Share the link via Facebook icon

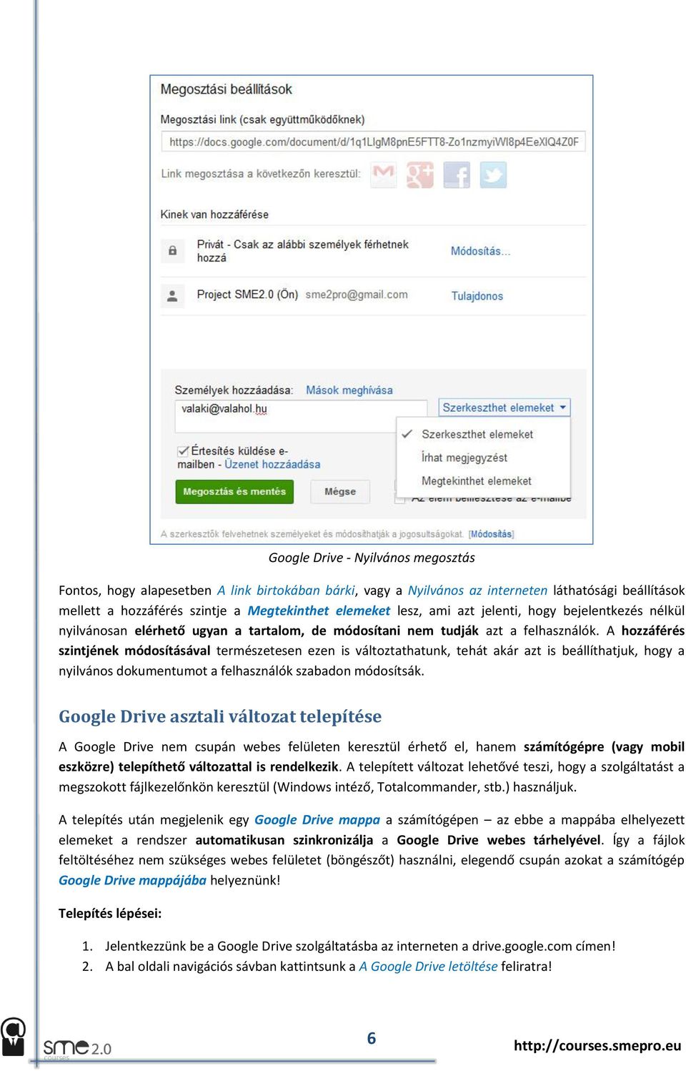(x=457, y=174)
